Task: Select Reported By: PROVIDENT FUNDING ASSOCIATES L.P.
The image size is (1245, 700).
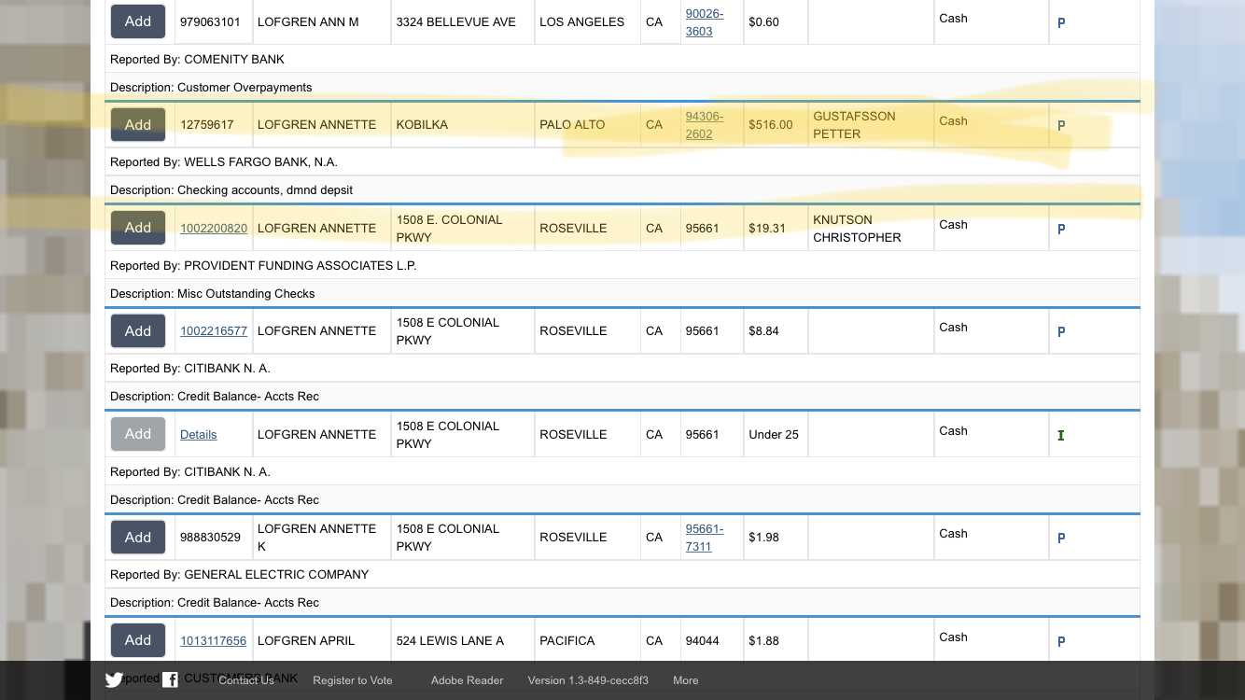Action: [263, 265]
